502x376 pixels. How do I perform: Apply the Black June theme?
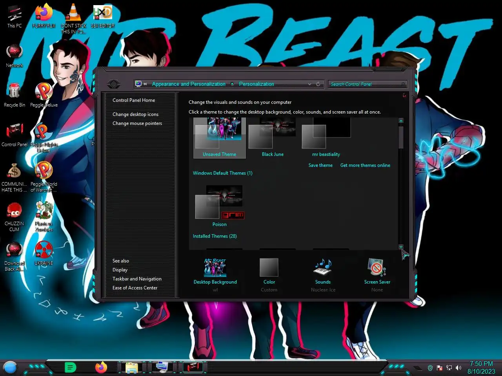(x=273, y=138)
